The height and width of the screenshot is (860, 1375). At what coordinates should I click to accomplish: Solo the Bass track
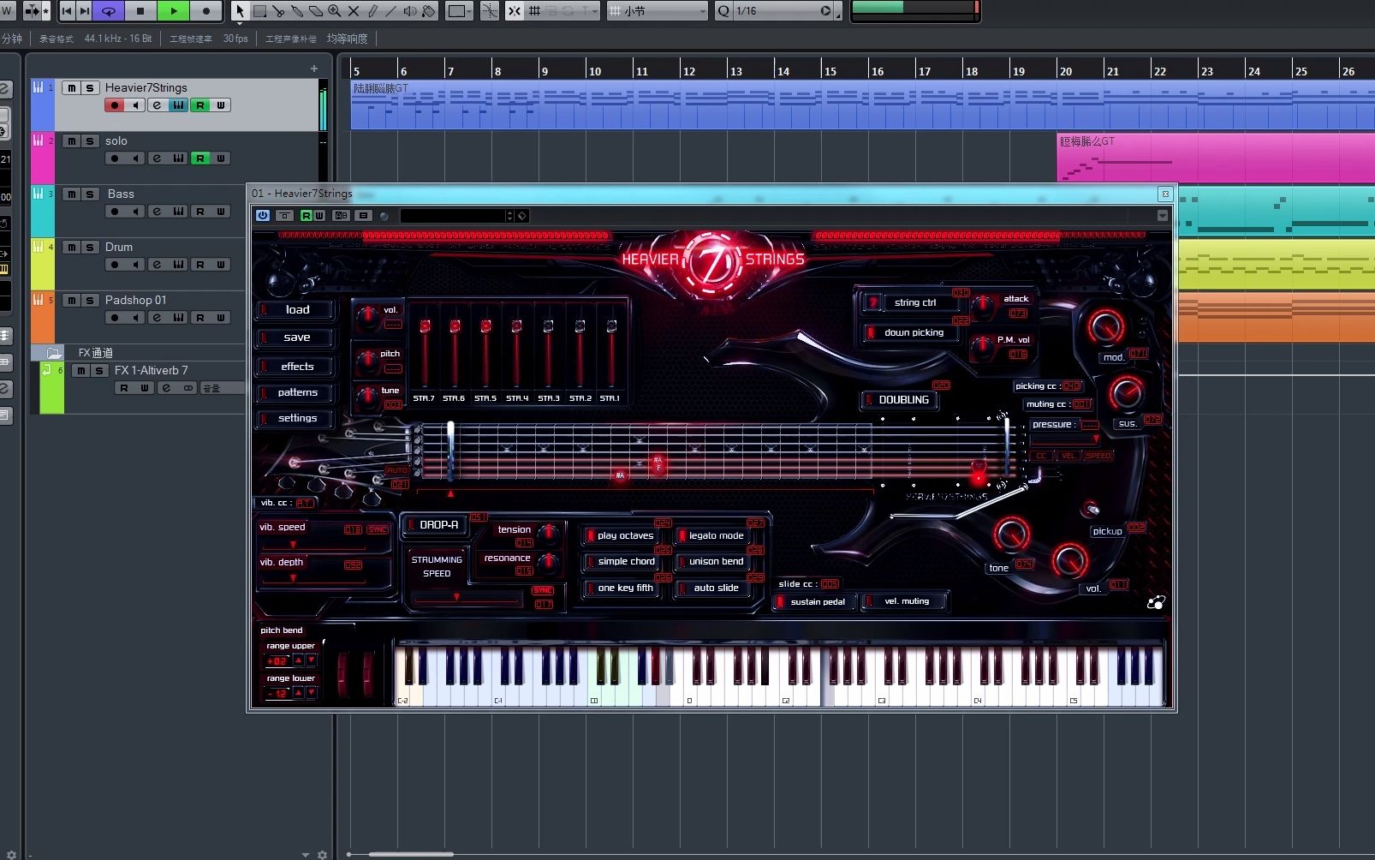90,194
